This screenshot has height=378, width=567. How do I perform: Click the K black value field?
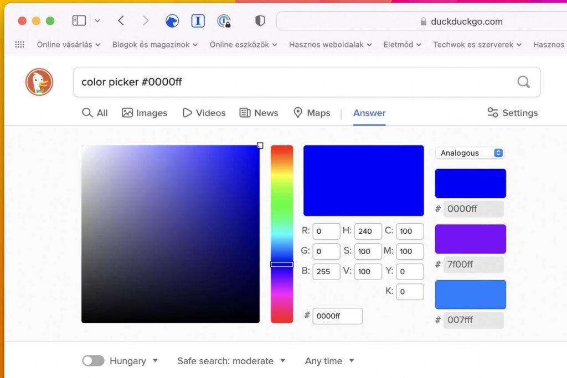(410, 292)
